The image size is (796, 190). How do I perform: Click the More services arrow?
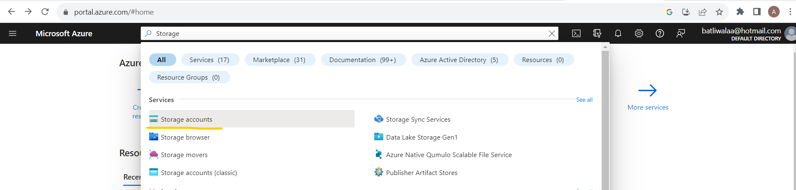(648, 91)
